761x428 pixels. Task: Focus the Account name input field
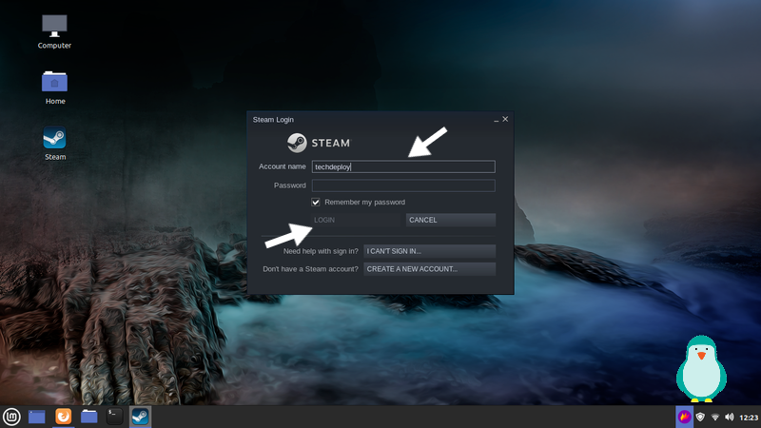[x=403, y=166]
